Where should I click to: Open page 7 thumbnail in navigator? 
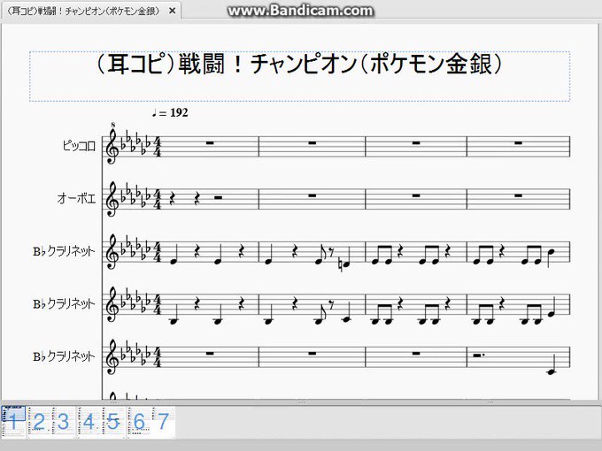pyautogui.click(x=163, y=422)
